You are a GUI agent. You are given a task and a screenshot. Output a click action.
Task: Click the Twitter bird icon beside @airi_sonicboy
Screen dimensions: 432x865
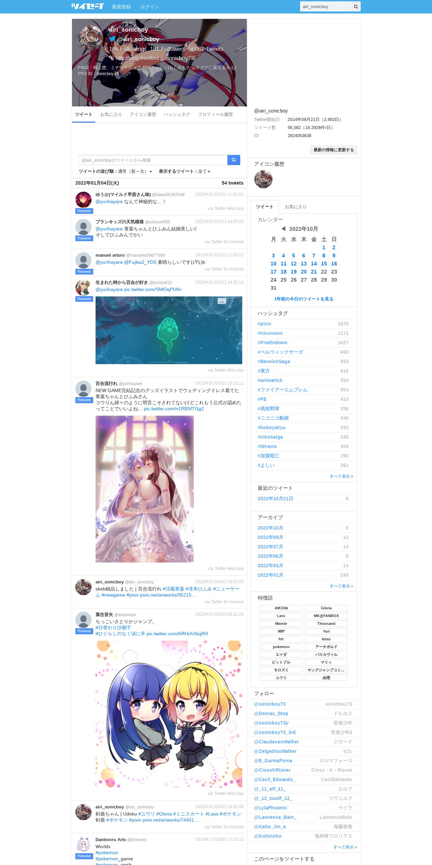[112, 39]
